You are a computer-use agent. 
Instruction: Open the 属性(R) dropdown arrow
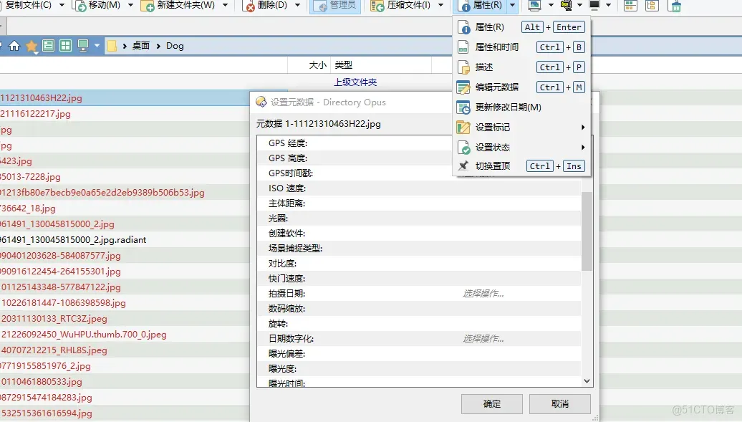pyautogui.click(x=513, y=6)
